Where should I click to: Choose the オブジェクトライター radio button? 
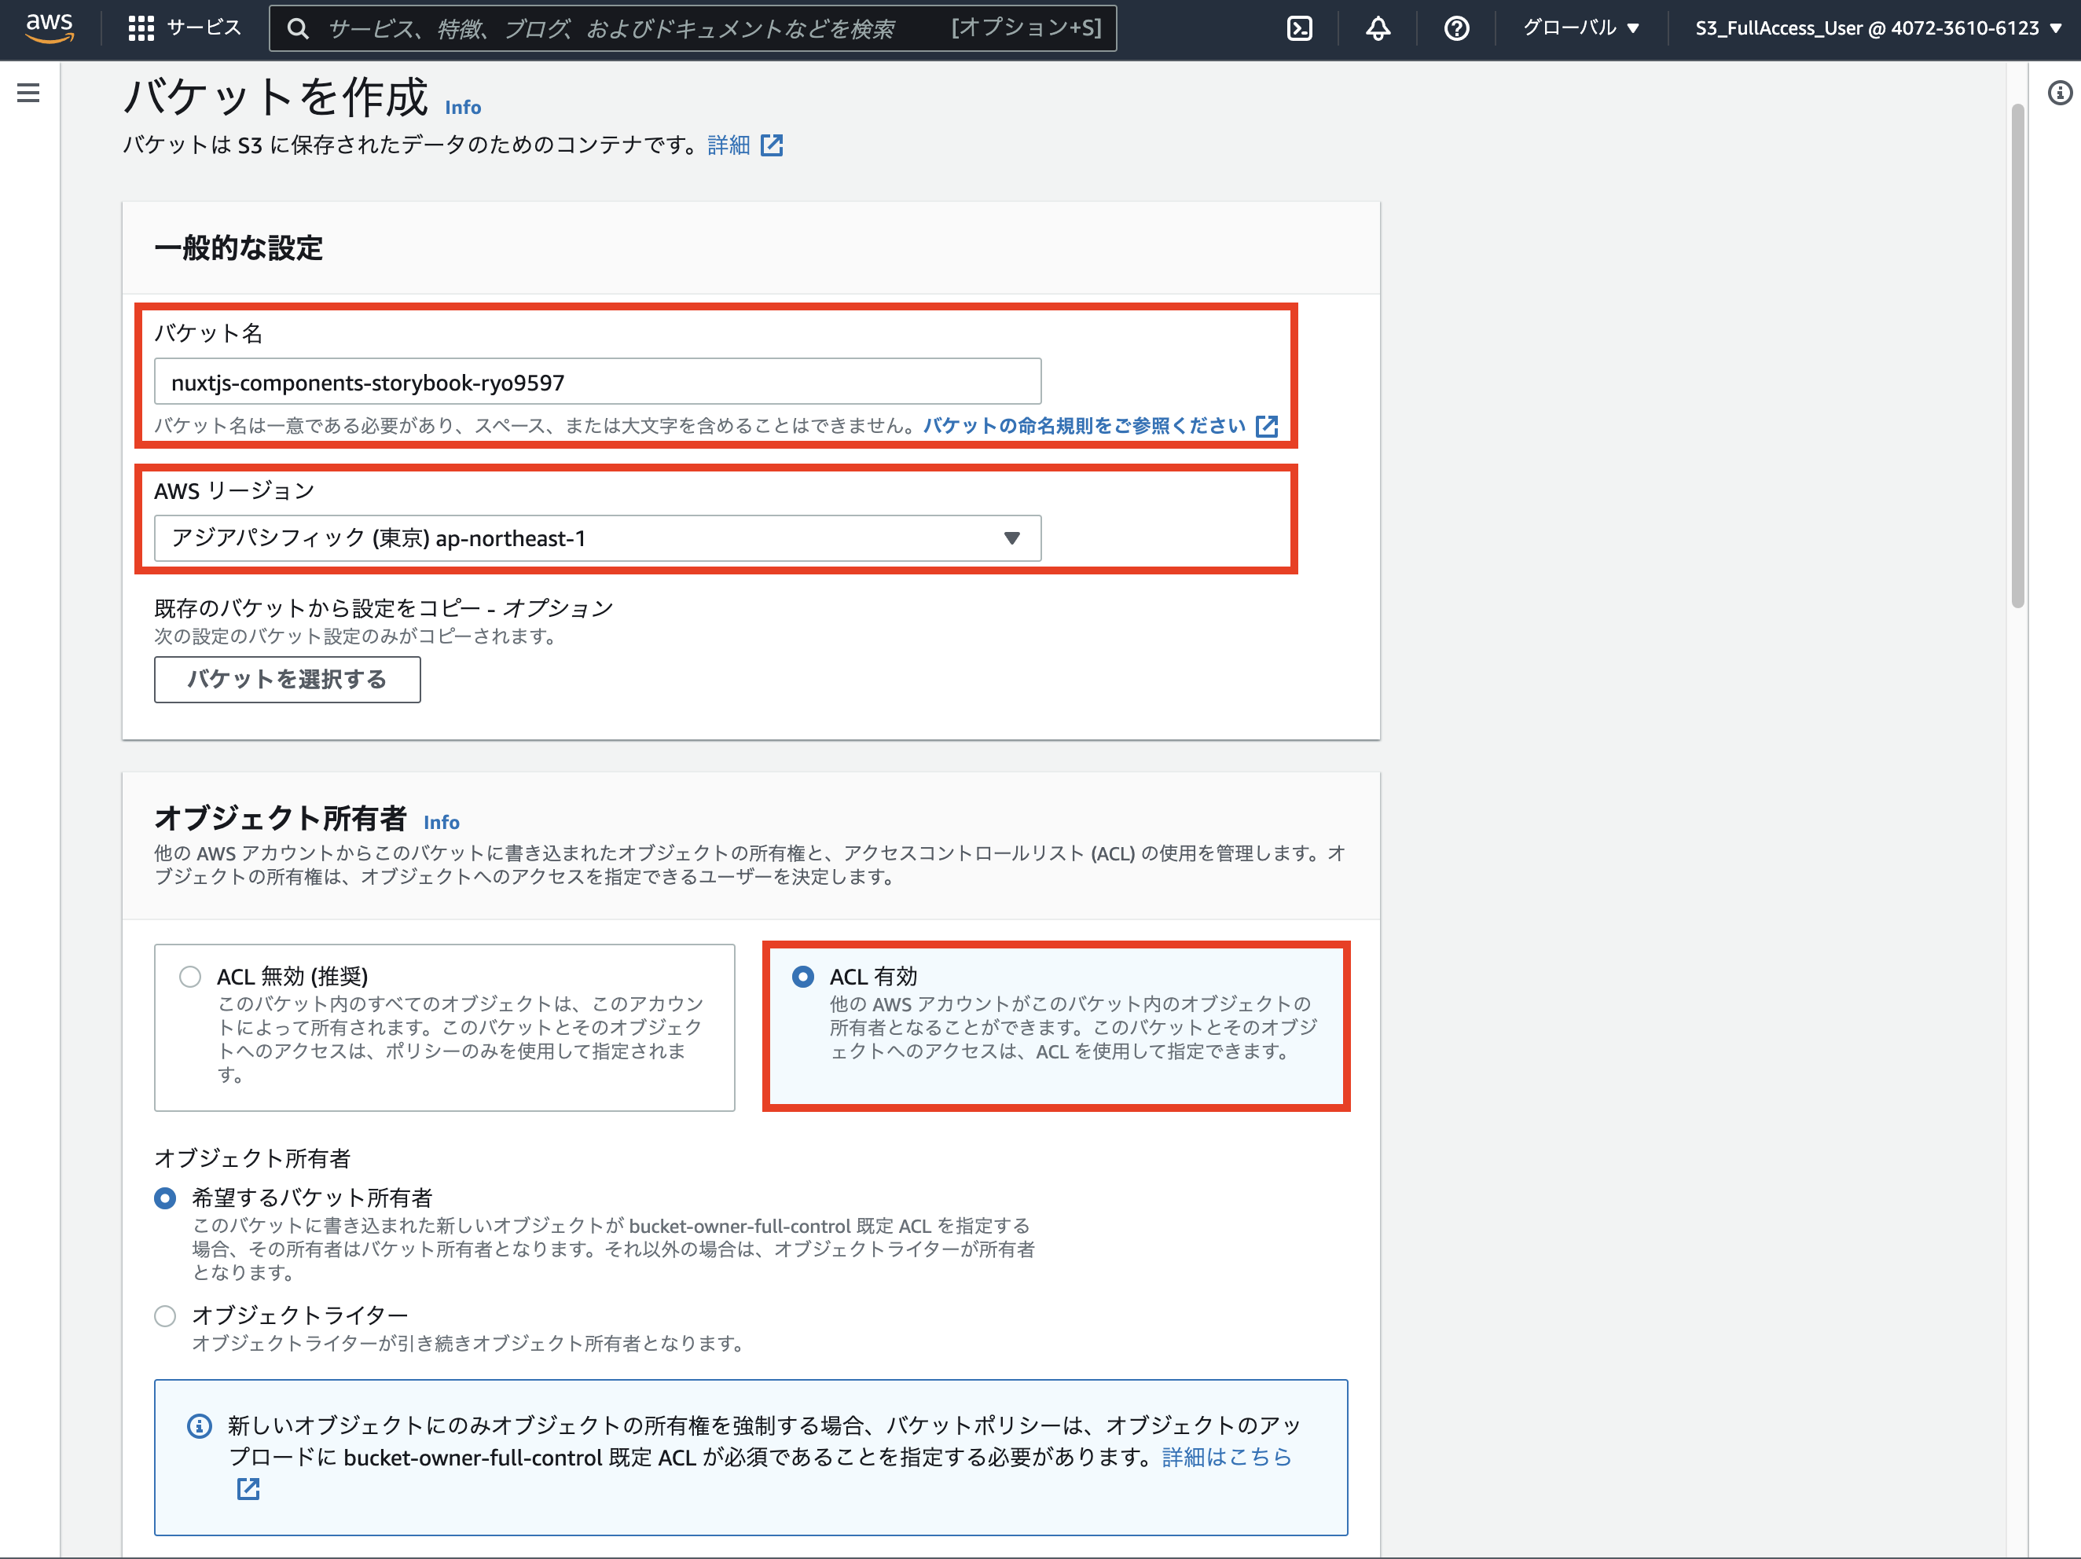point(166,1315)
